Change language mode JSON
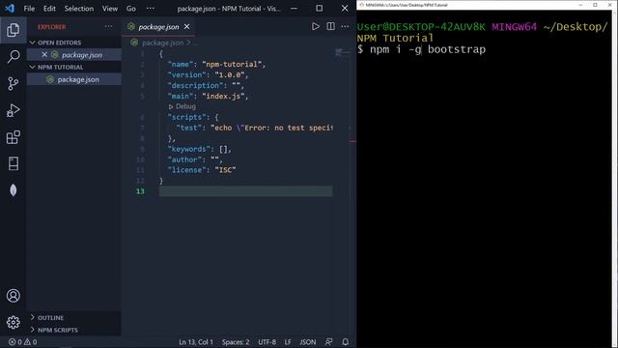This screenshot has width=618, height=348. click(307, 342)
